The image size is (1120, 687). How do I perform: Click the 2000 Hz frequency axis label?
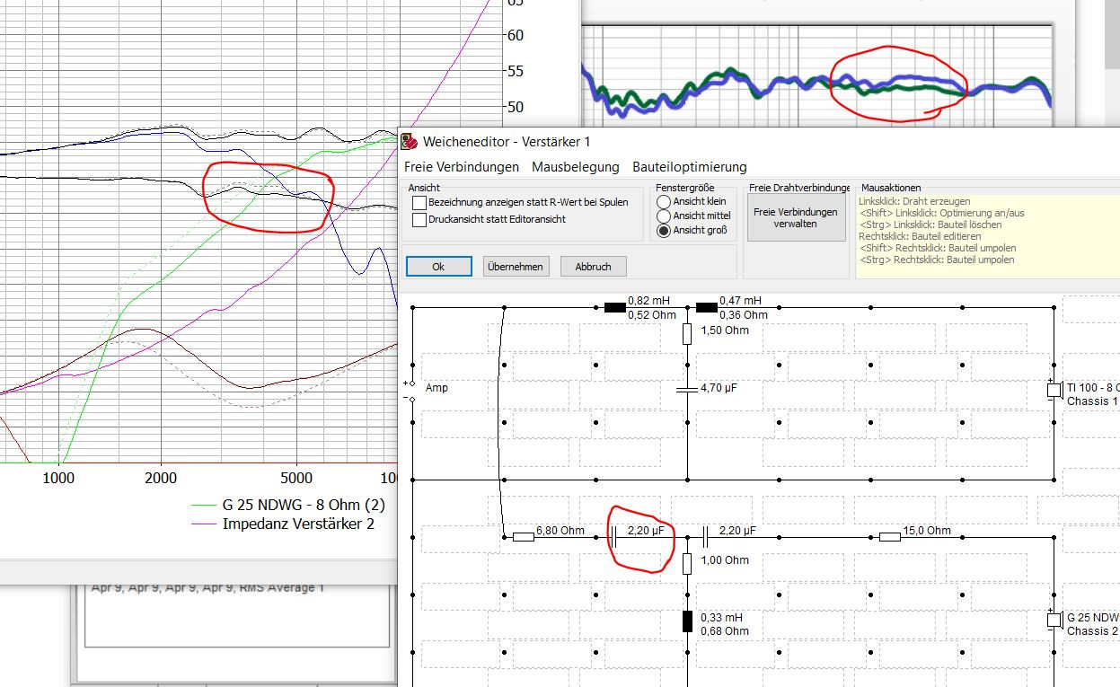tap(161, 478)
